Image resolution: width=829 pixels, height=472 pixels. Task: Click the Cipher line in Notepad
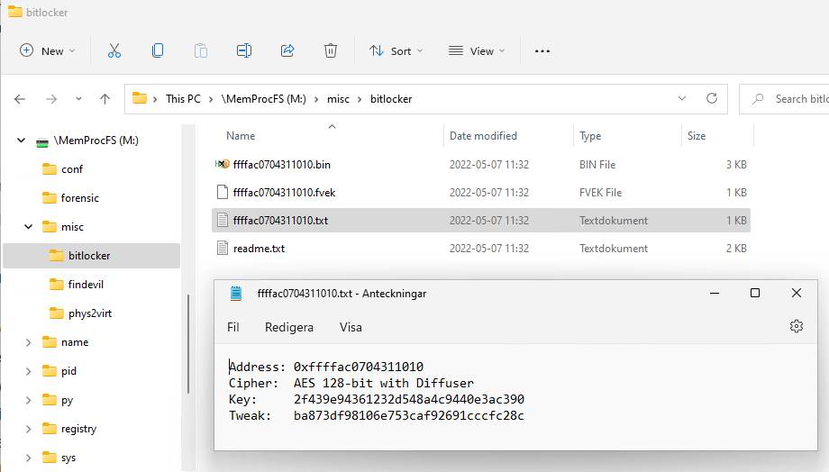[351, 383]
